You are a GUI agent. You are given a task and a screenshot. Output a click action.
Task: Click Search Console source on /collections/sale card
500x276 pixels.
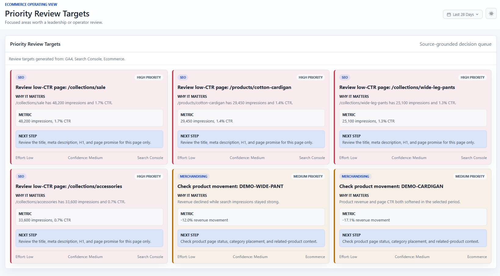tap(150, 158)
